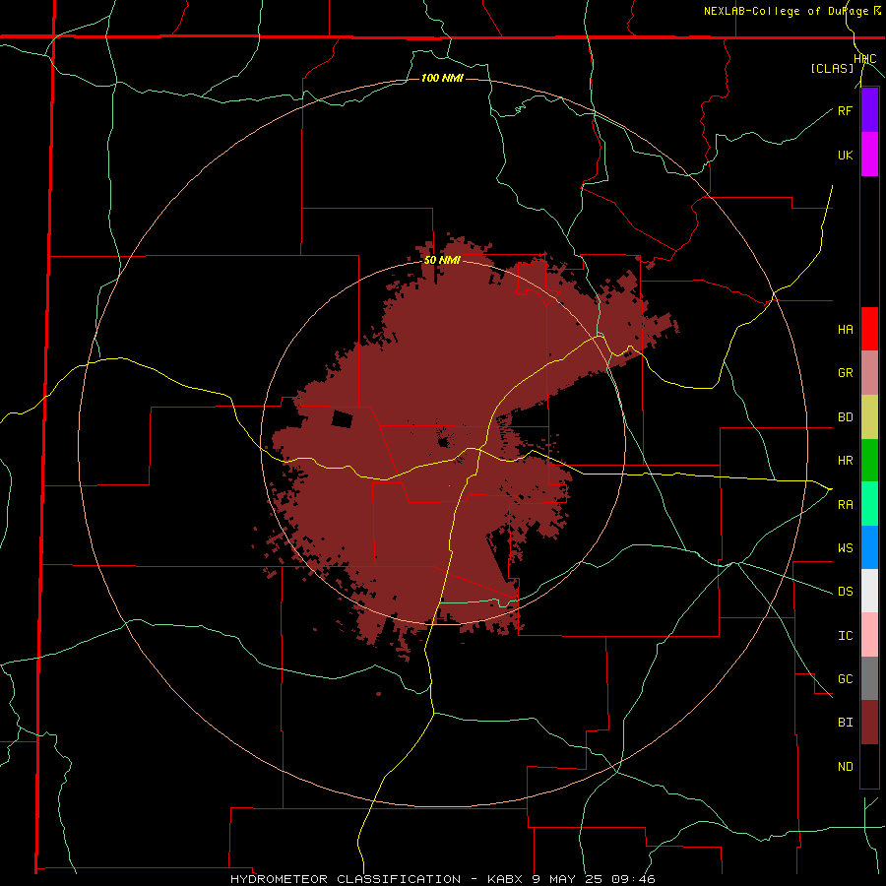Image resolution: width=886 pixels, height=886 pixels.
Task: Click the small black square gap in echo
Action: [342, 419]
